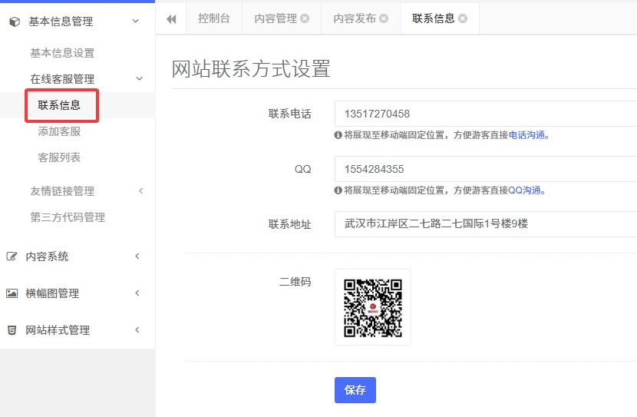
Task: Click the edit icon beside 内容系统
Action: (12, 256)
